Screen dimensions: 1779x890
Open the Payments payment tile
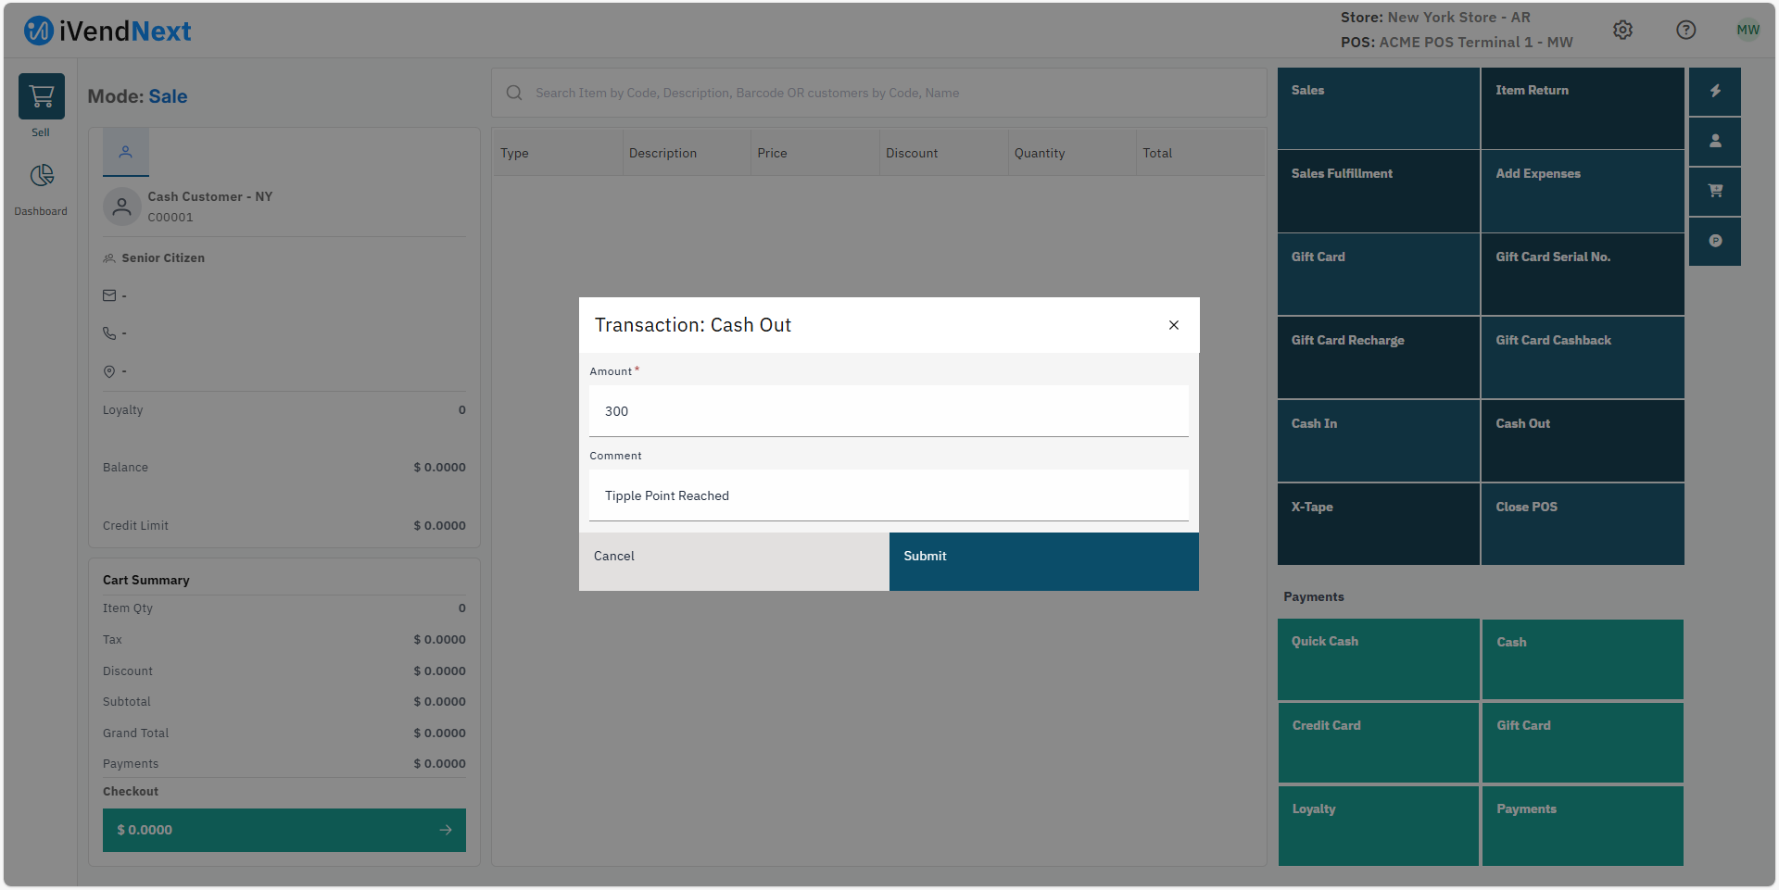pos(1583,826)
